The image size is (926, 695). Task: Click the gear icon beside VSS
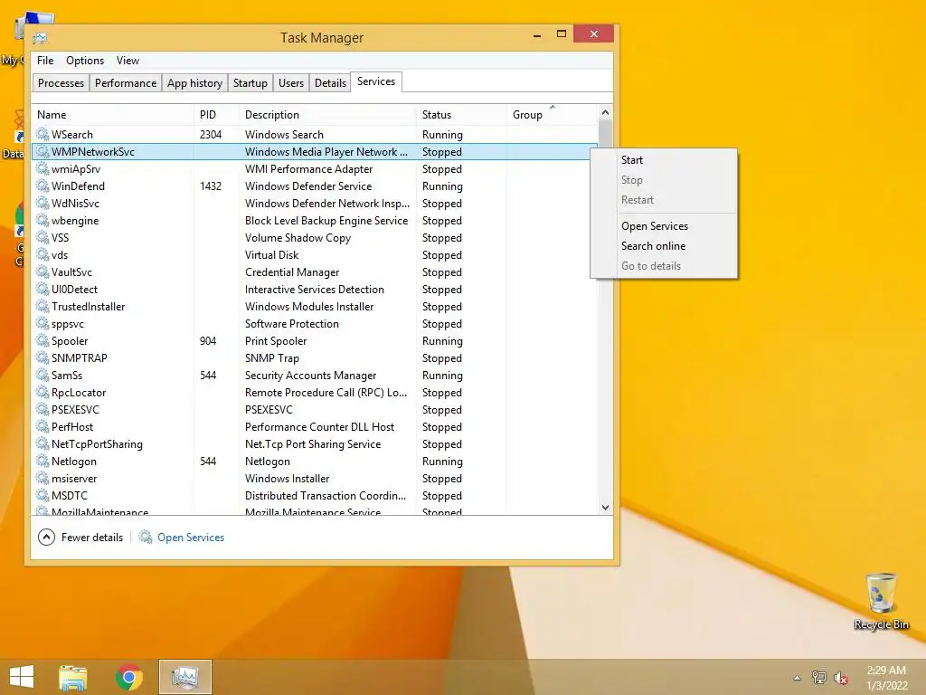[x=43, y=237]
